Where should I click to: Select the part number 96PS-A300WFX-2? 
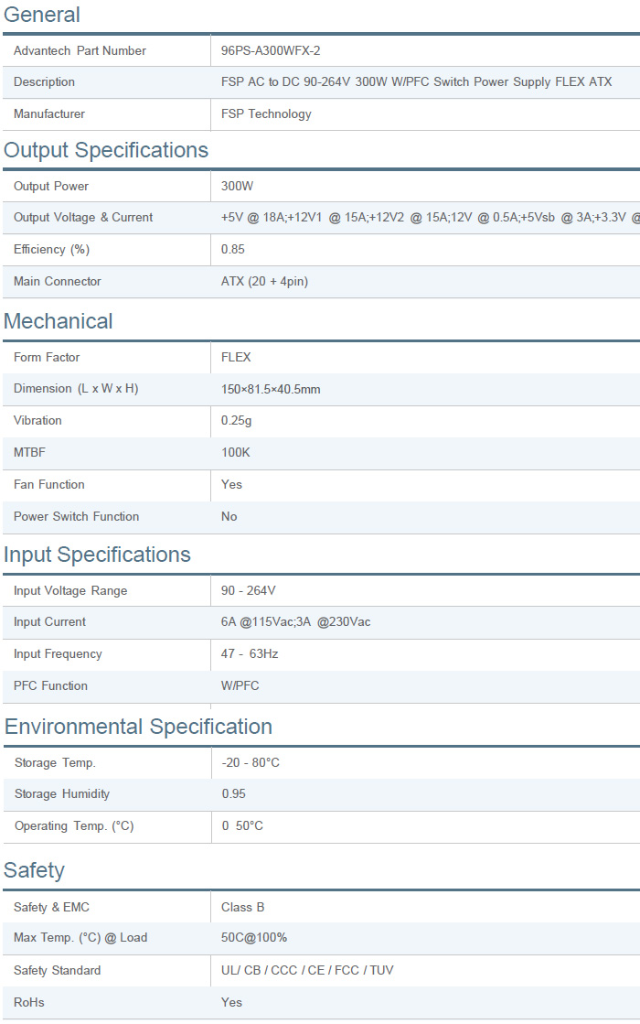pos(271,51)
